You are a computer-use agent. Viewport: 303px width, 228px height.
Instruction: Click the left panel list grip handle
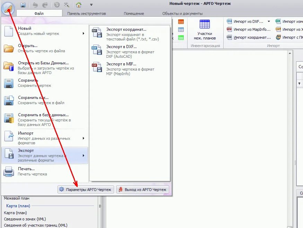(100, 206)
